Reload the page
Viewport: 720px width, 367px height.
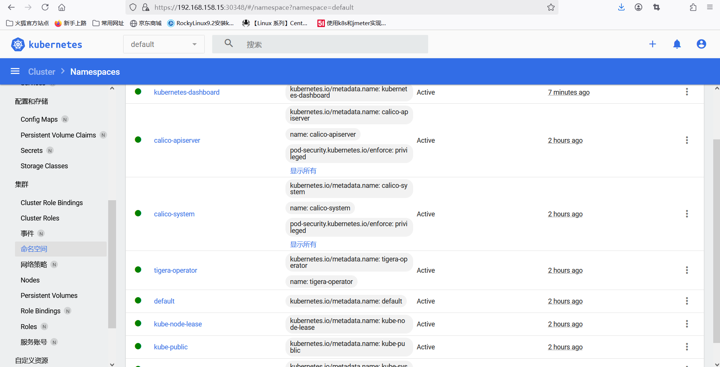coord(45,7)
